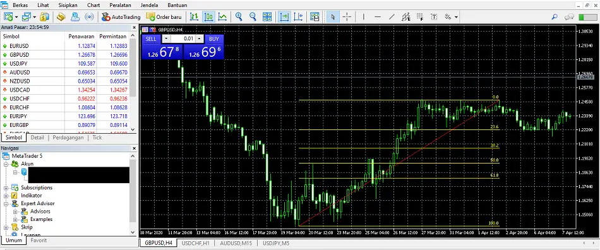The image size is (600, 250).
Task: Click the SELL button on chart
Action: click(x=151, y=39)
